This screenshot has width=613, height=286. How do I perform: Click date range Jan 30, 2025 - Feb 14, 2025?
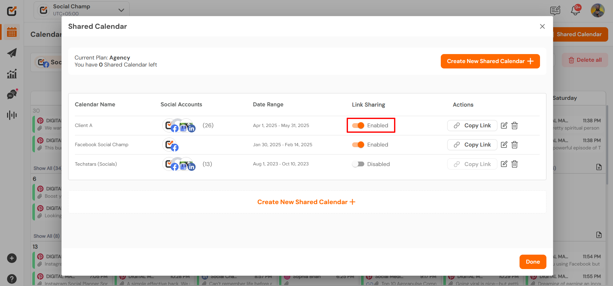point(283,145)
